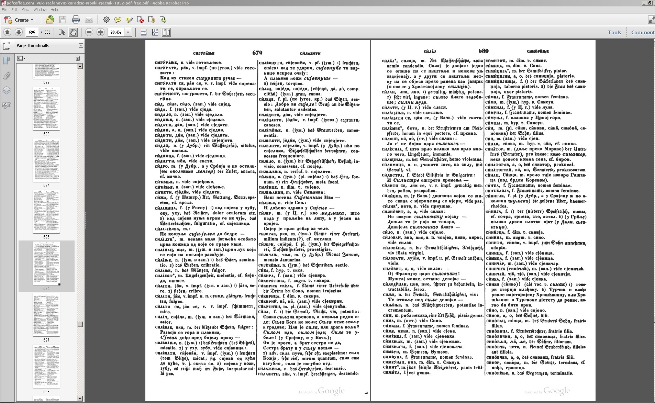Go to the previous page with the up arrow

7,32
